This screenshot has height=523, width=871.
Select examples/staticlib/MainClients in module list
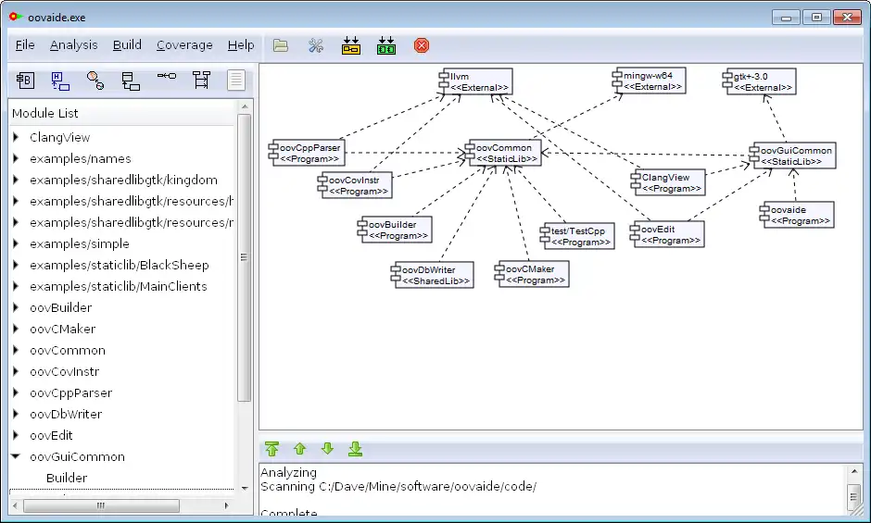119,286
